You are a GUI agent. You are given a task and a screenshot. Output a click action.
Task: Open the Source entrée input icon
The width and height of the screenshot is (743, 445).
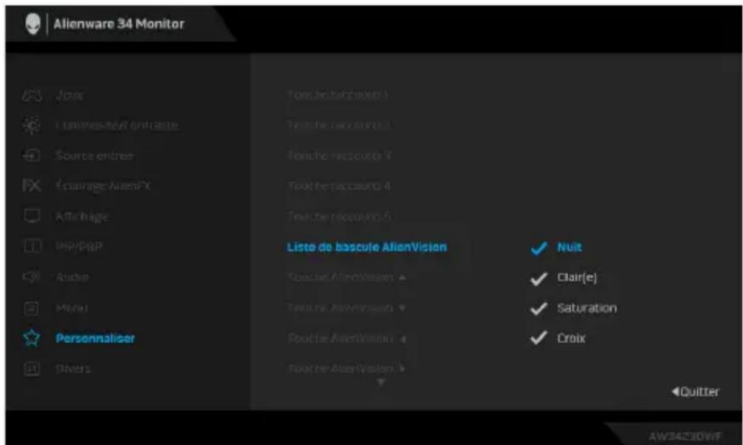click(x=31, y=156)
